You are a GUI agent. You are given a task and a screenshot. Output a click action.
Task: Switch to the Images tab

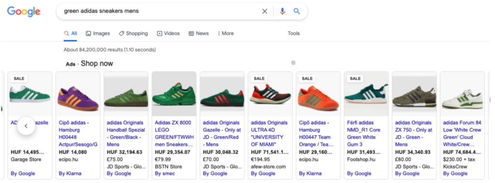point(98,33)
